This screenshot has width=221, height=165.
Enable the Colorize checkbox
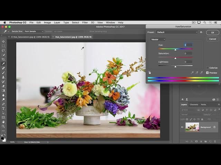[x=208, y=68]
